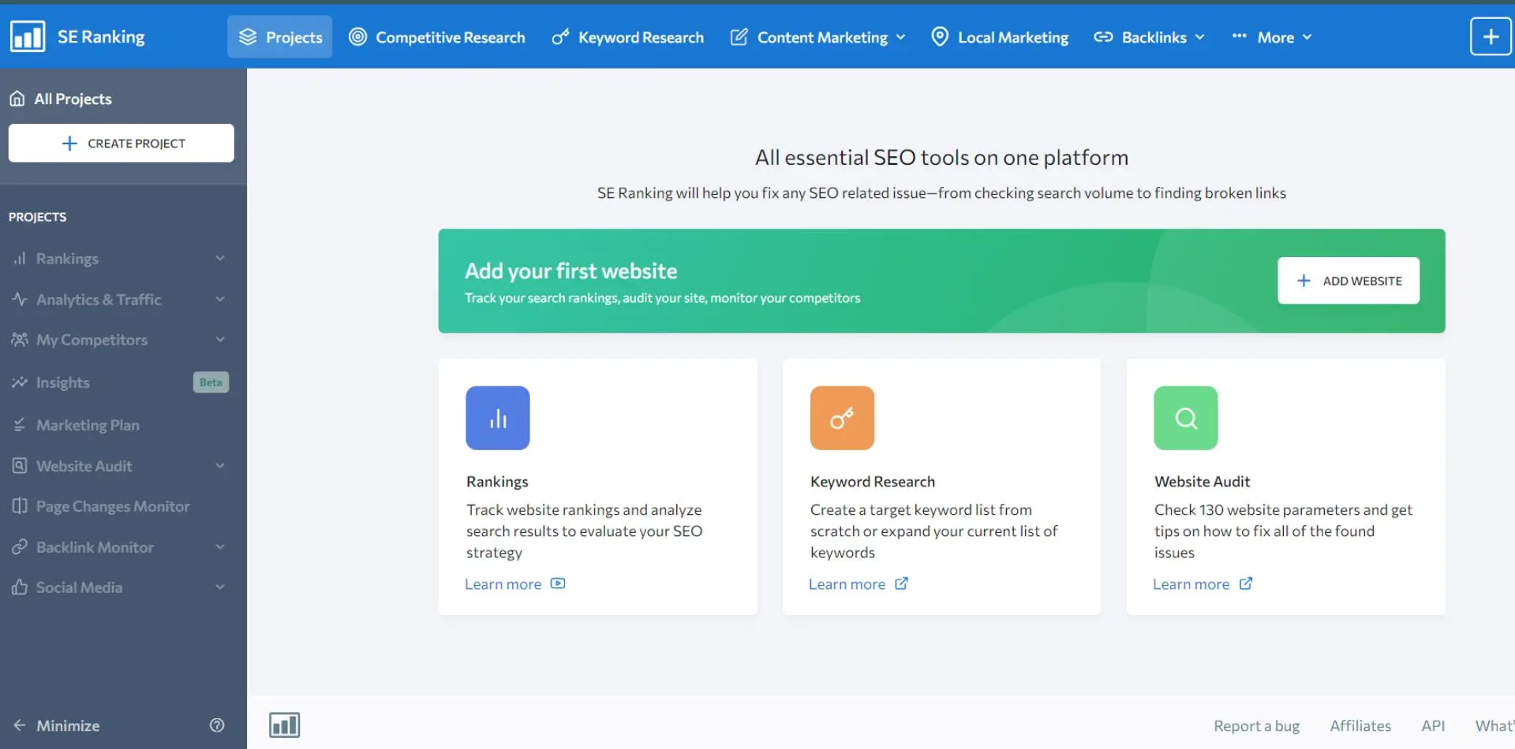Open the API footer link

[1433, 725]
